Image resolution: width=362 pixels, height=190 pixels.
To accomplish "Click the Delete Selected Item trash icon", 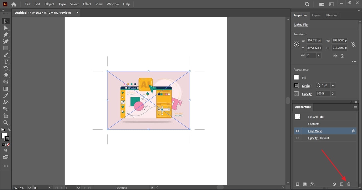I will [349, 184].
